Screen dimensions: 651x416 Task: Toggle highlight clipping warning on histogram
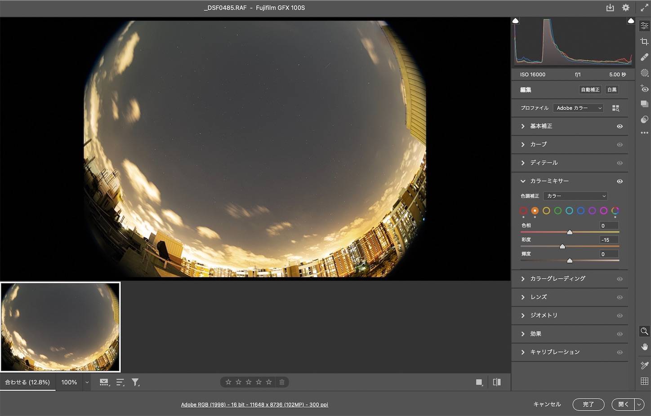coord(631,21)
